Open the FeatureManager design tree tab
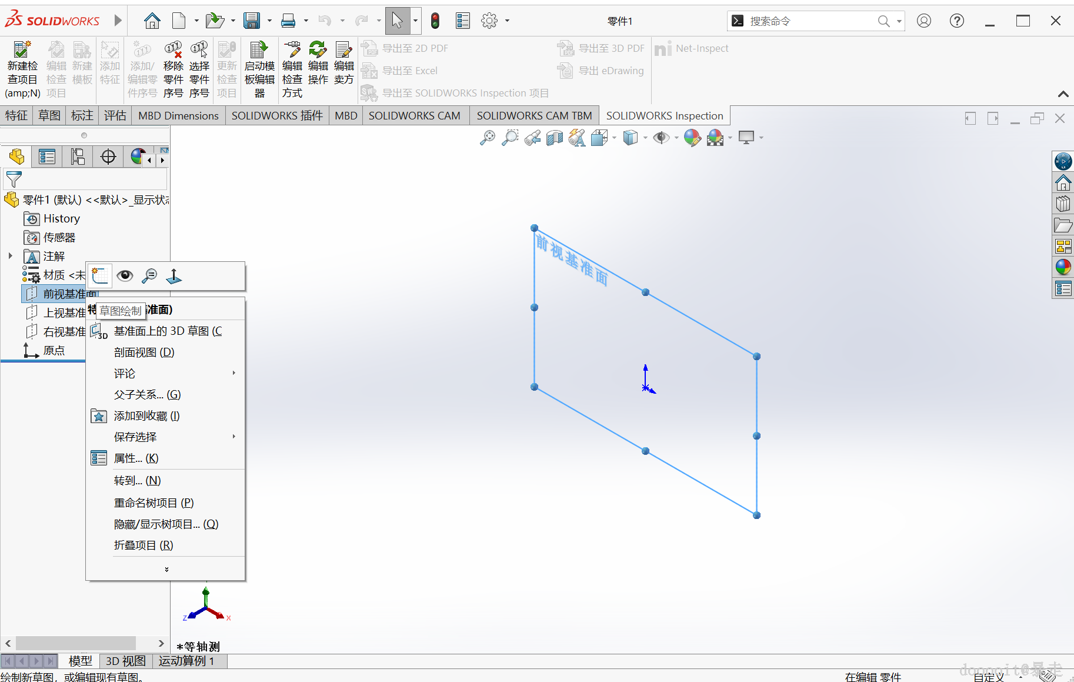Image resolution: width=1074 pixels, height=682 pixels. click(16, 157)
